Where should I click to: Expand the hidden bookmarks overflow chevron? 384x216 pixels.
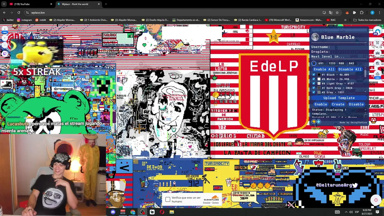pyautogui.click(x=345, y=20)
